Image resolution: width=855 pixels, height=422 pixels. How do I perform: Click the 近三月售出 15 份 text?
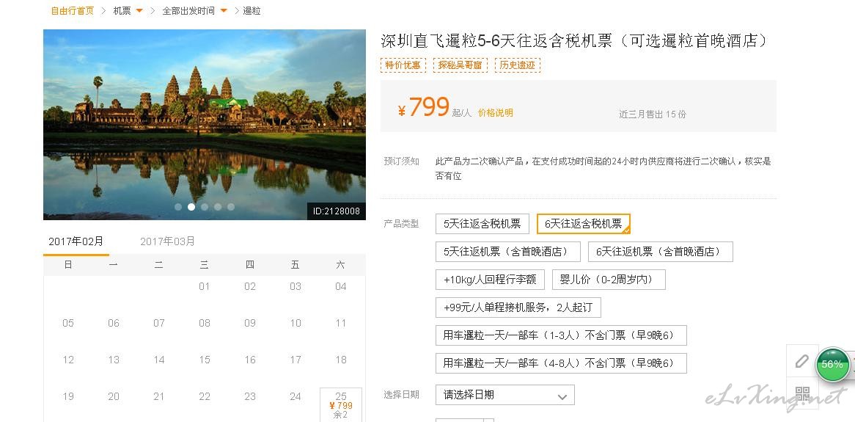click(x=652, y=114)
